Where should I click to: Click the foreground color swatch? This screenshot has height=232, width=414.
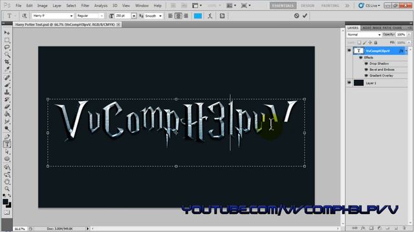[x=5, y=202]
